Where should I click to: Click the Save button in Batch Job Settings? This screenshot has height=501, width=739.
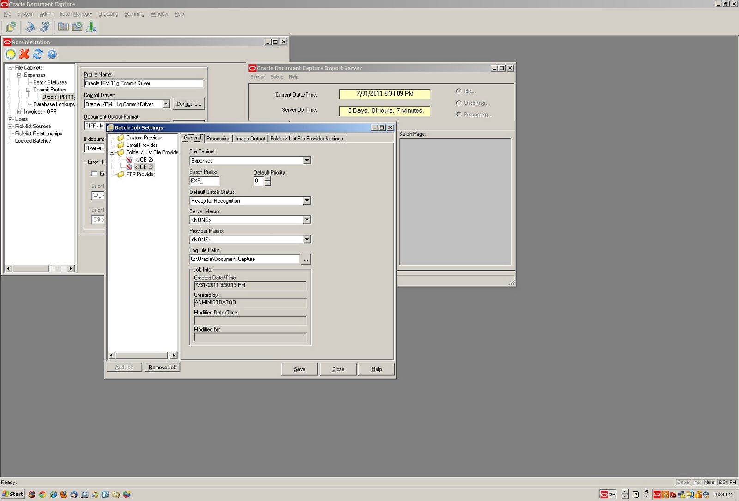(x=299, y=369)
